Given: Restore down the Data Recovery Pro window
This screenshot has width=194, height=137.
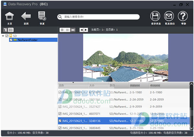Looking at the screenshot, I should pos(181,5).
